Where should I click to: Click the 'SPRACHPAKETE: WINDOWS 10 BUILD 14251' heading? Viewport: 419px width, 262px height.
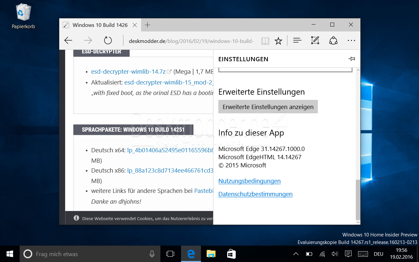pyautogui.click(x=133, y=130)
